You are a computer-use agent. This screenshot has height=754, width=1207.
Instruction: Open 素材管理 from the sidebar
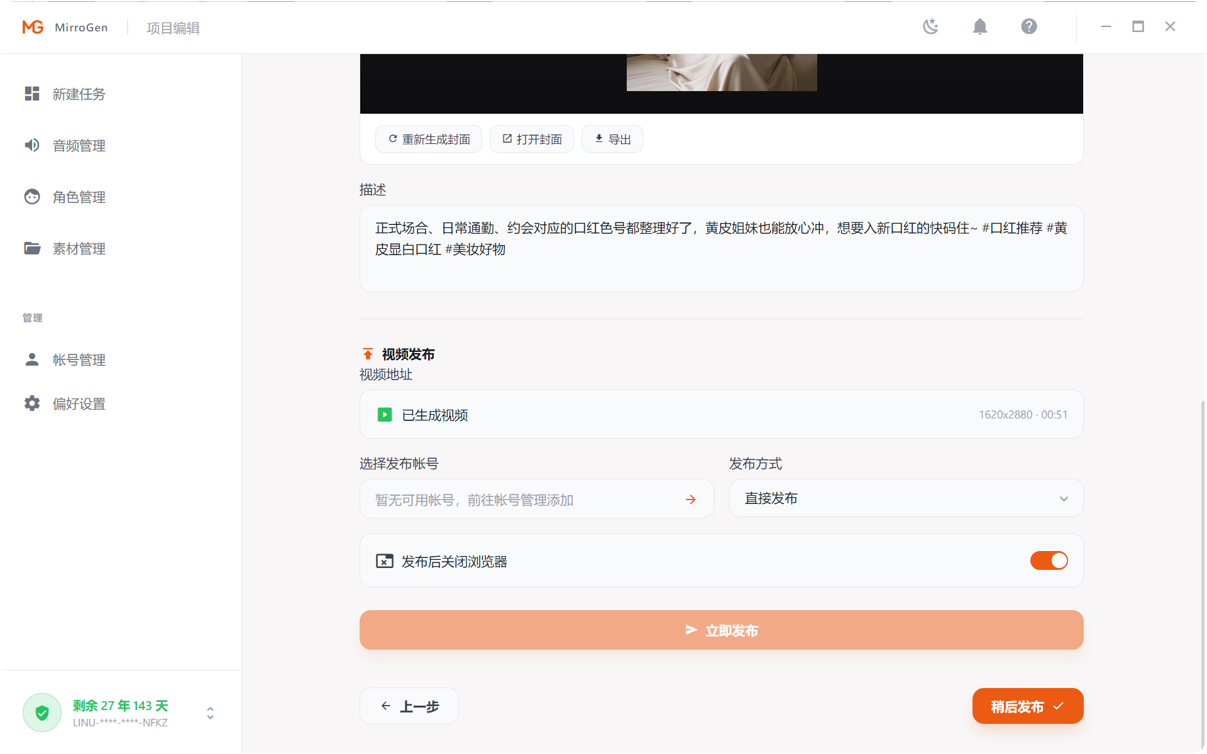click(x=79, y=248)
